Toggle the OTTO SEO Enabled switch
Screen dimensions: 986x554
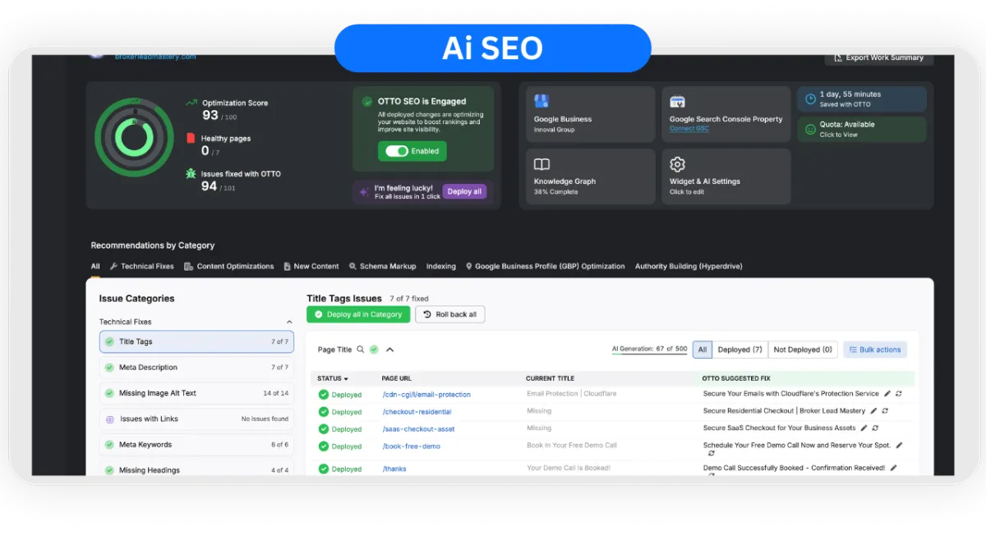coord(398,151)
